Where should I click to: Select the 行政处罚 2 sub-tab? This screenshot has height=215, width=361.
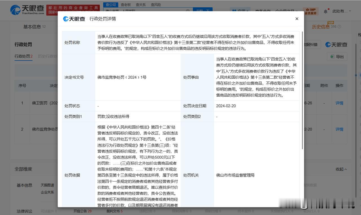(x=24, y=56)
